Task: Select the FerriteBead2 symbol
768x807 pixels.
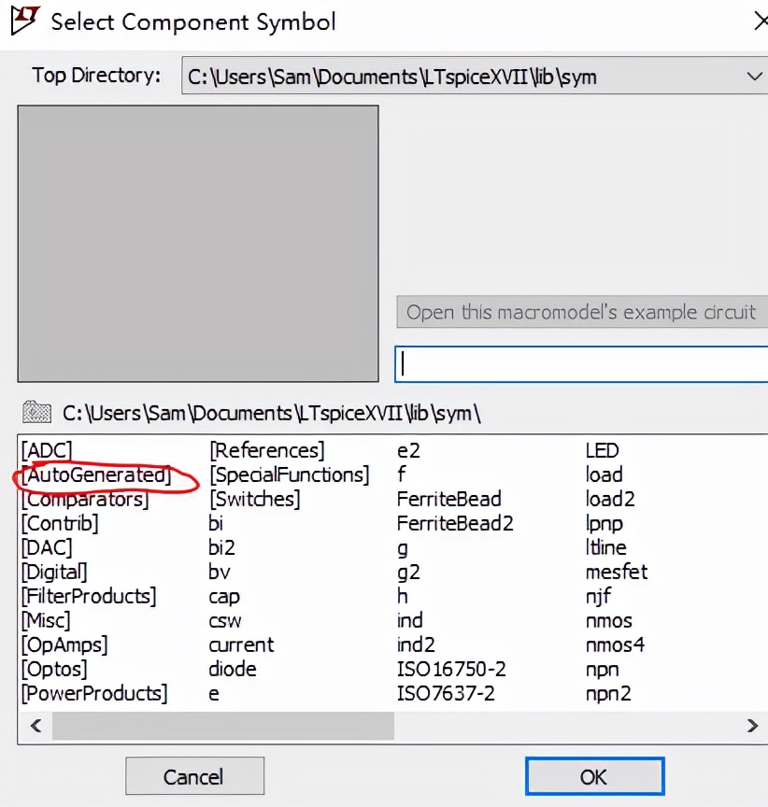Action: (x=455, y=523)
